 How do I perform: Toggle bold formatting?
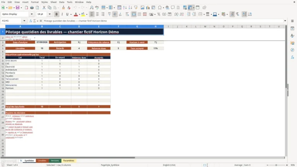point(56,14)
